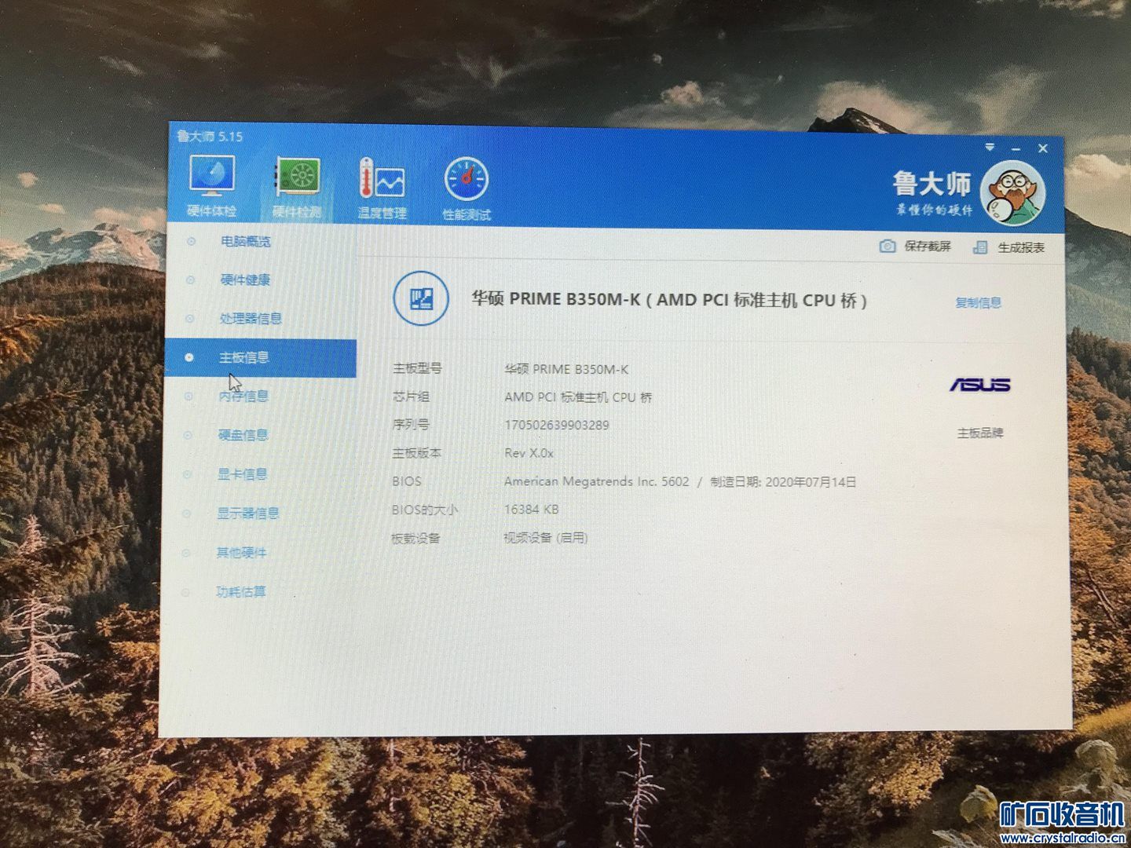
Task: Close the 鲁大师 window
Action: pos(1043,148)
